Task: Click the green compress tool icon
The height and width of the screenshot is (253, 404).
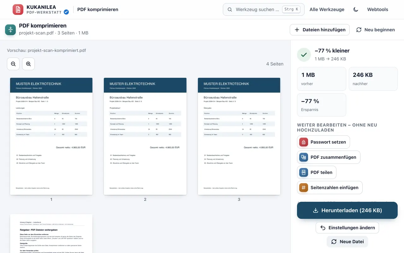Action: [x=10, y=30]
